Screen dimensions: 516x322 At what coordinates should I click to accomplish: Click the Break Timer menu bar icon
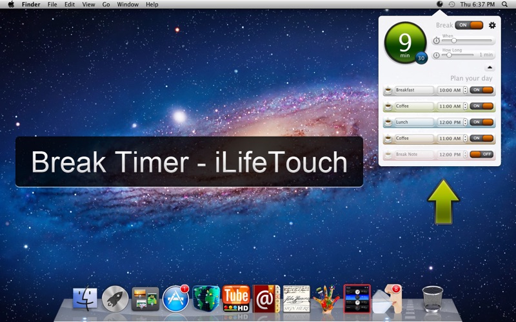(x=440, y=5)
